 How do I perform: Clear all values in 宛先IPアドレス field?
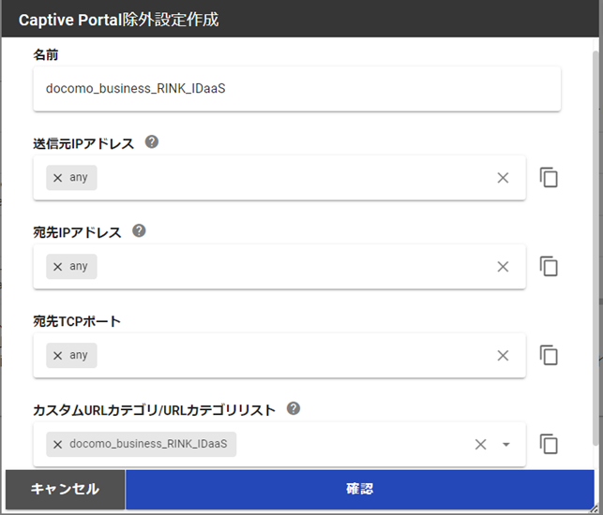pyautogui.click(x=503, y=267)
